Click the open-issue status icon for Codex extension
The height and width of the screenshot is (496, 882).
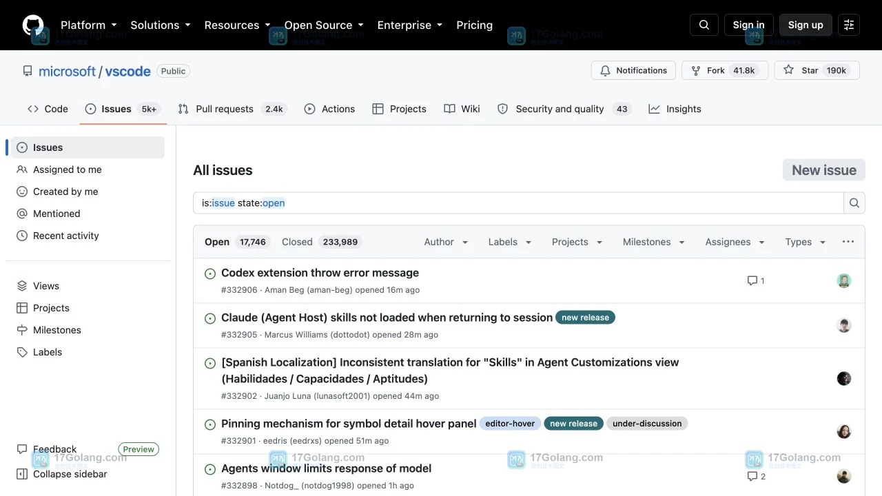210,273
